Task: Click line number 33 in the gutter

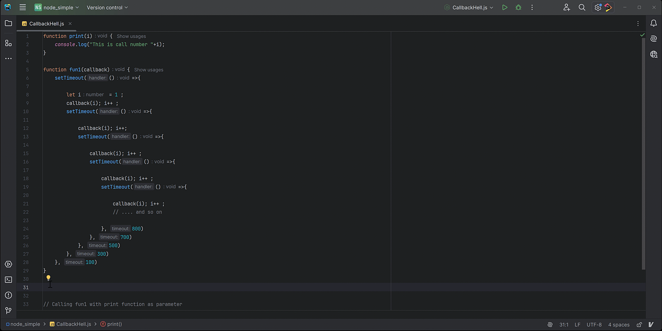Action: (x=26, y=304)
